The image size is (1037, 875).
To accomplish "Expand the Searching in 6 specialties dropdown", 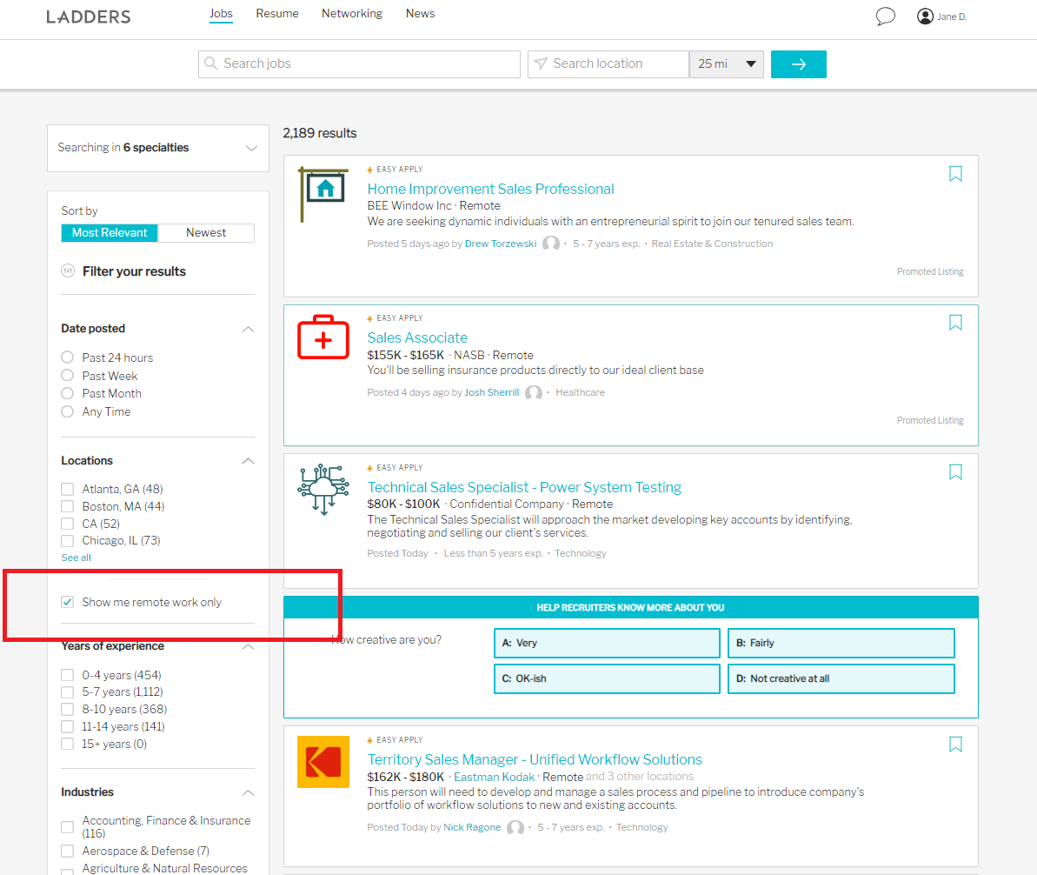I will 158,148.
